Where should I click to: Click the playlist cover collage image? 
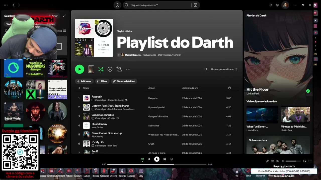pyautogui.click(x=94, y=38)
